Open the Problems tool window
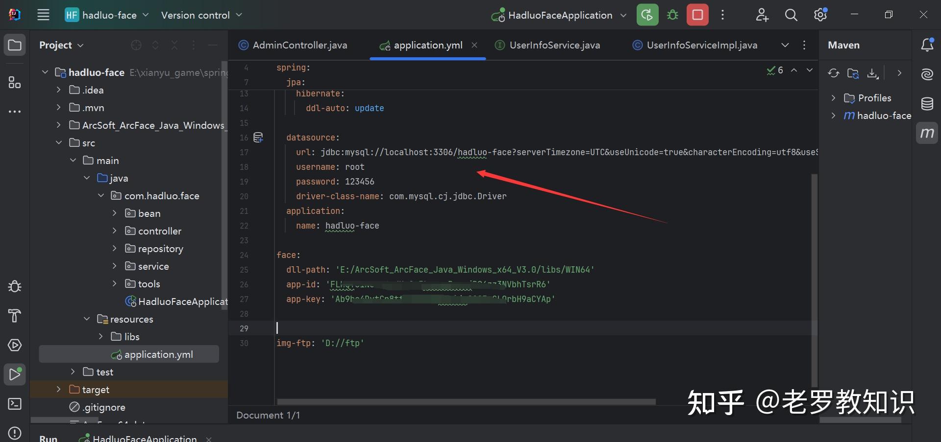Image resolution: width=941 pixels, height=442 pixels. (x=14, y=433)
